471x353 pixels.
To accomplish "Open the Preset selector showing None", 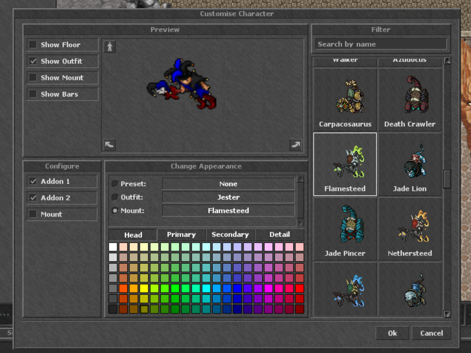I will point(228,184).
